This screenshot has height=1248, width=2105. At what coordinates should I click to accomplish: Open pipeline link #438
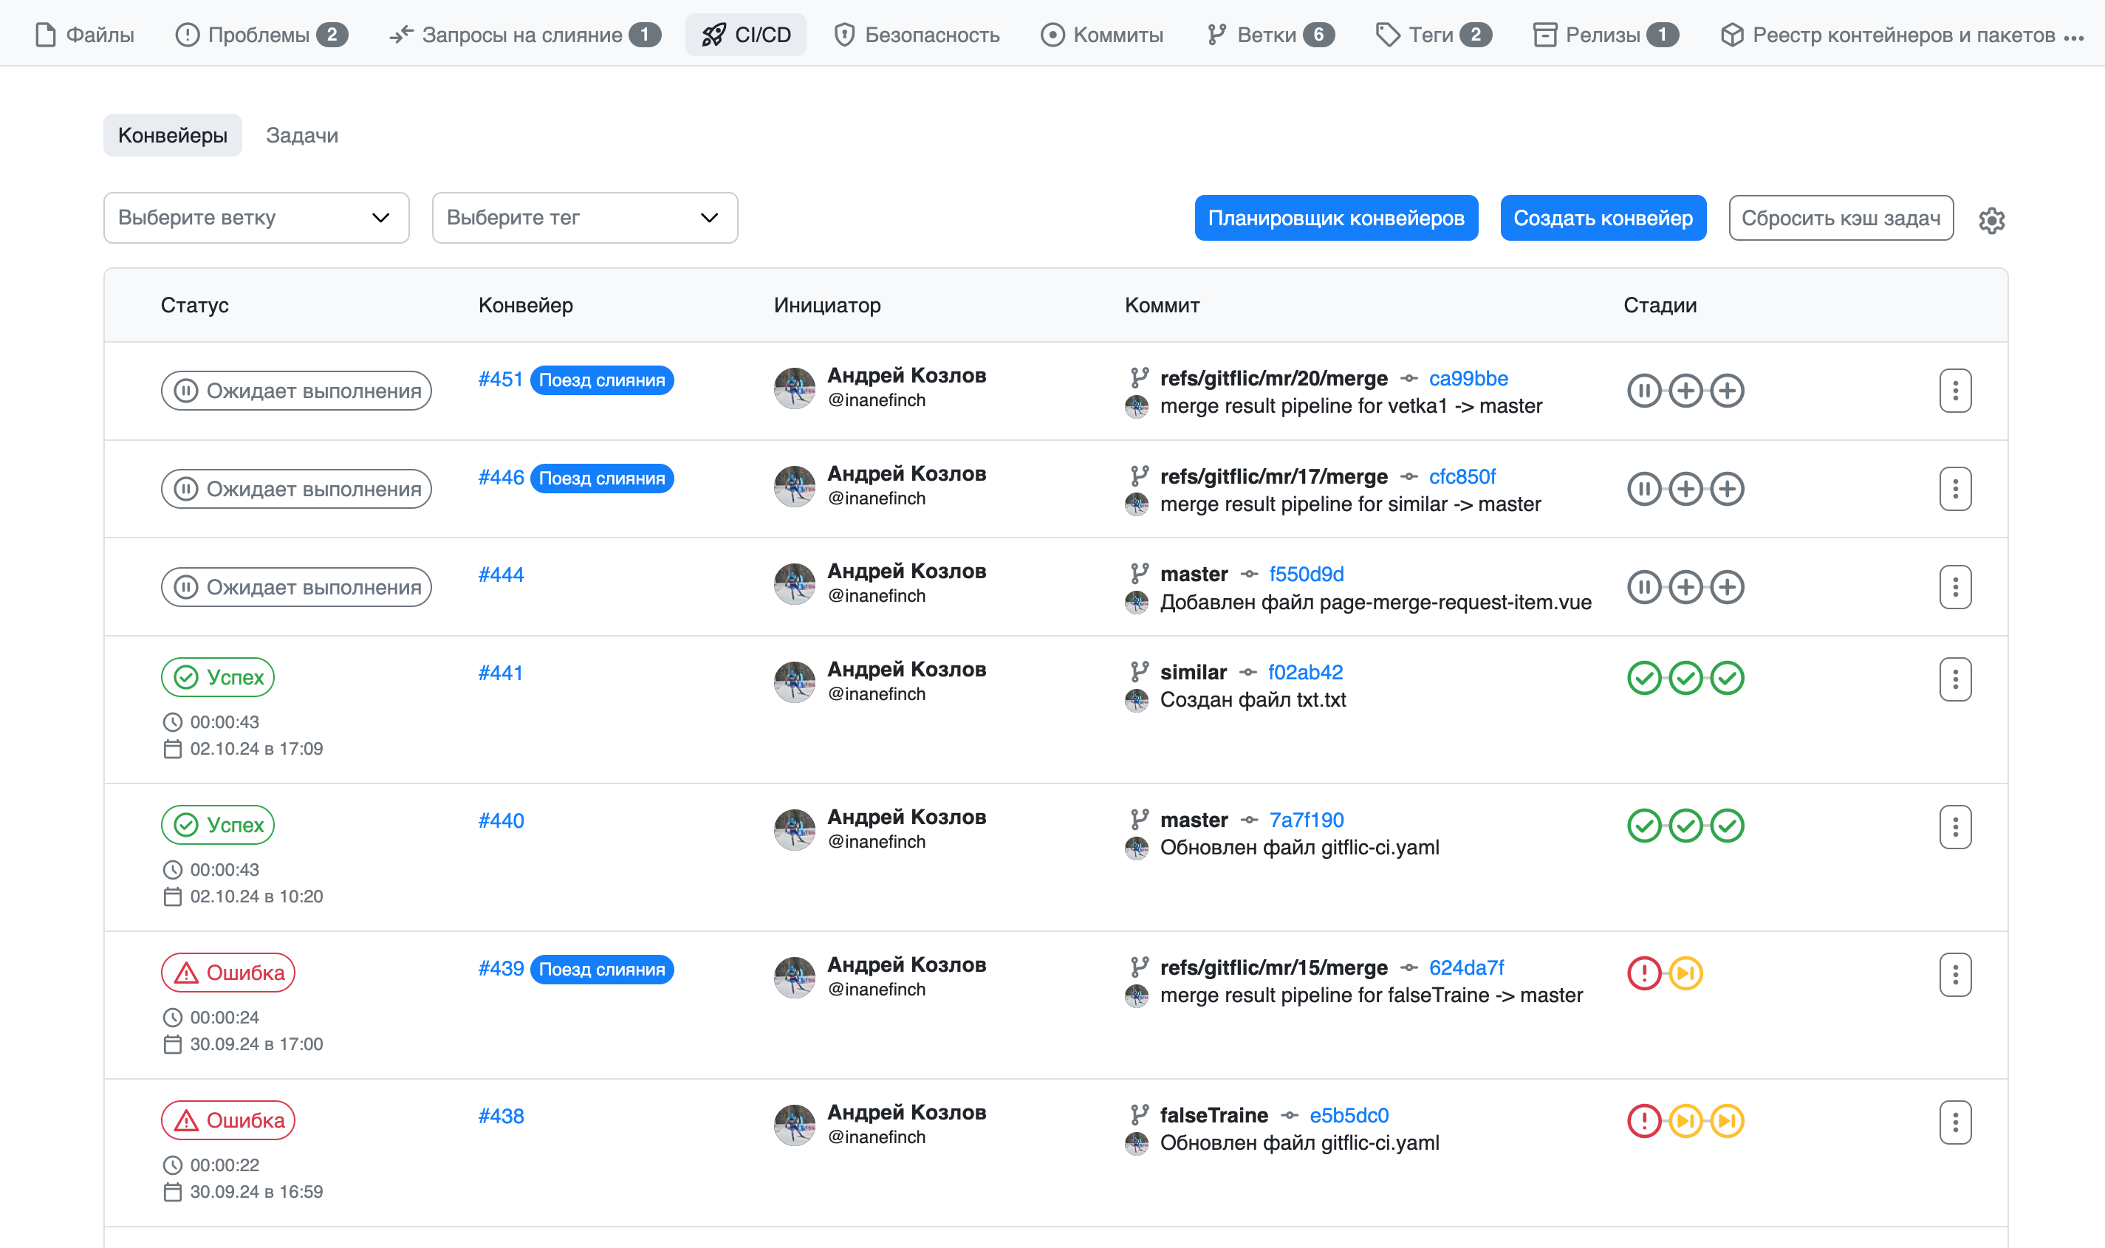point(500,1117)
